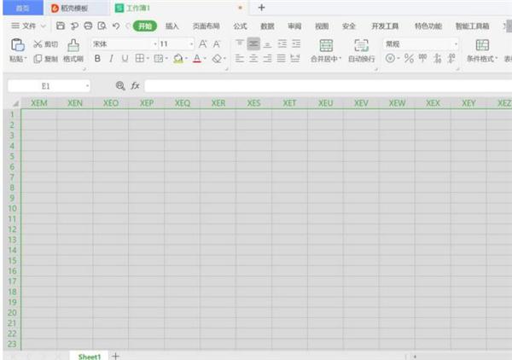The height and width of the screenshot is (360, 512).
Task: Click distributed alignment icon
Action: (295, 59)
